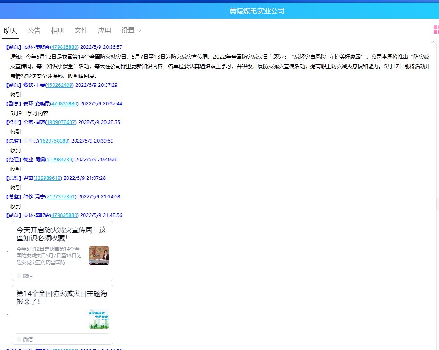The image size is (439, 350).
Task: Open QQ link 1909078637 for 公寓-周琪
Action: pyautogui.click(x=61, y=122)
